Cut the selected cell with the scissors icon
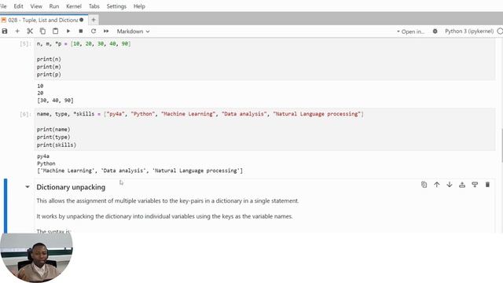503x283 pixels. click(30, 31)
